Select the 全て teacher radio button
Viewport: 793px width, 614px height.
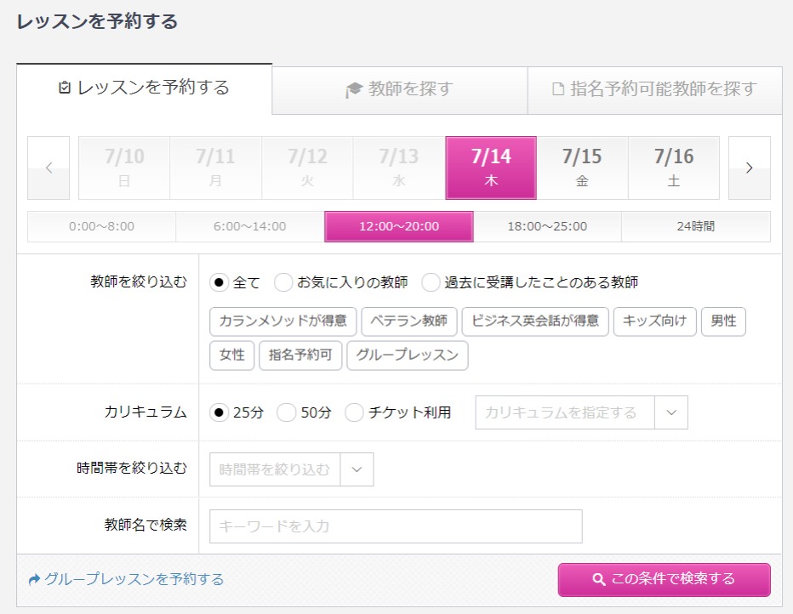tap(220, 282)
